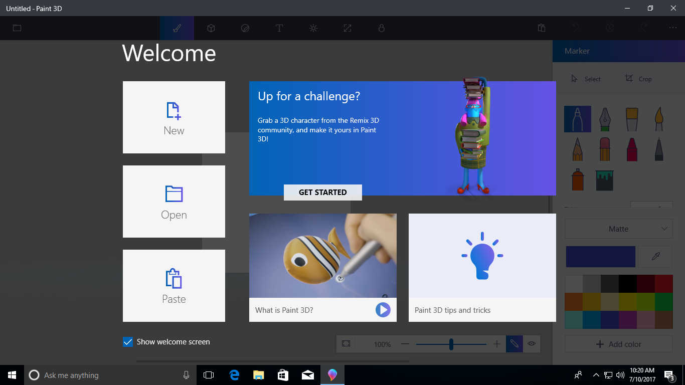Expand the Matte material dropdown

(618, 229)
